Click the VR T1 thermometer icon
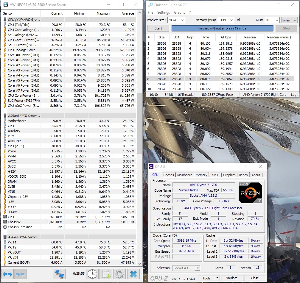300x283 pixels. [x=5, y=242]
